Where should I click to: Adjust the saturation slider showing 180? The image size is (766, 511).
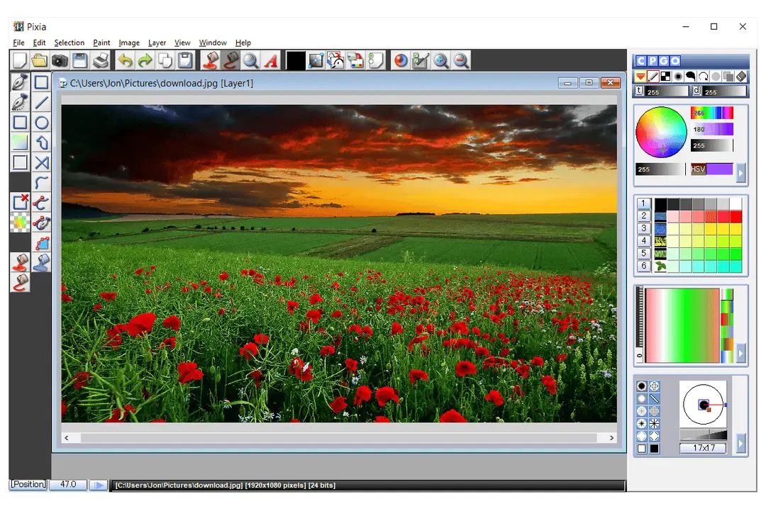click(712, 129)
